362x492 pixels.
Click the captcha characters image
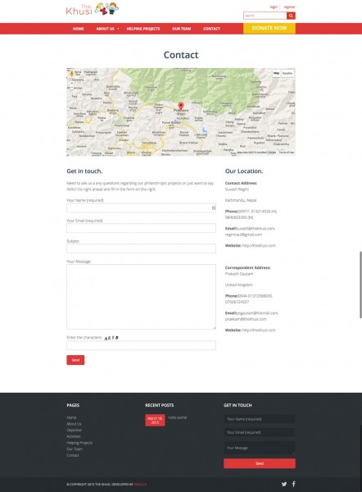[x=111, y=338]
